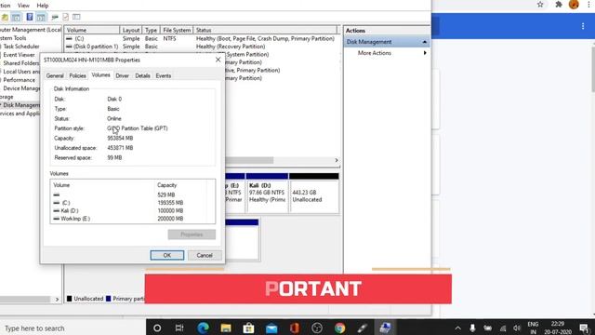Screen dimensions: 595x335
Task: Click Cancel in the Properties dialog
Action: tap(205, 255)
